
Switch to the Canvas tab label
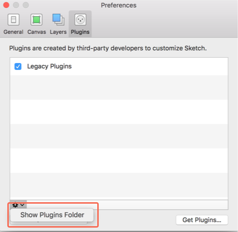37,32
